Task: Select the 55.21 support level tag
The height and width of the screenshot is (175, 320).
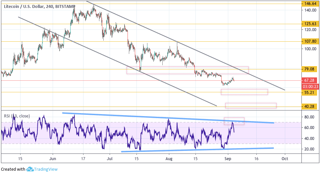Action: point(309,93)
